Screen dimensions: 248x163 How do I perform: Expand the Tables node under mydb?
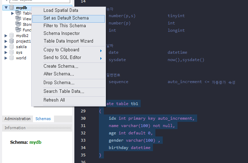coord(13,13)
